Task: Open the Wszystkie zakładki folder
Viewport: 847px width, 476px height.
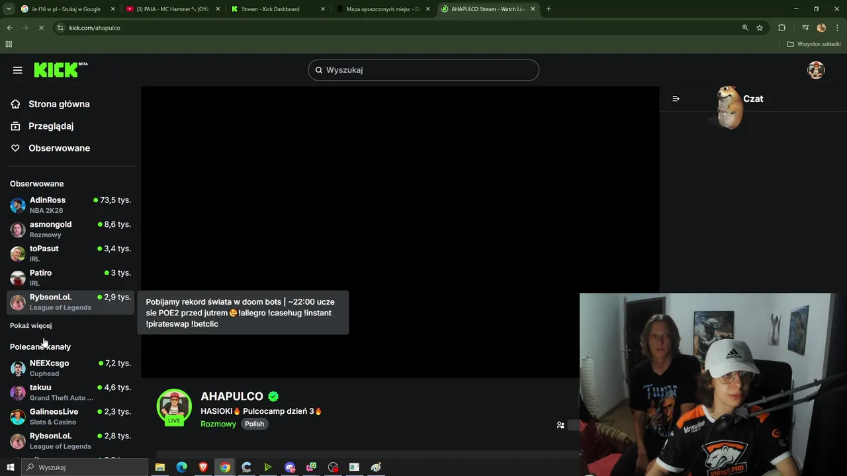Action: click(x=814, y=44)
